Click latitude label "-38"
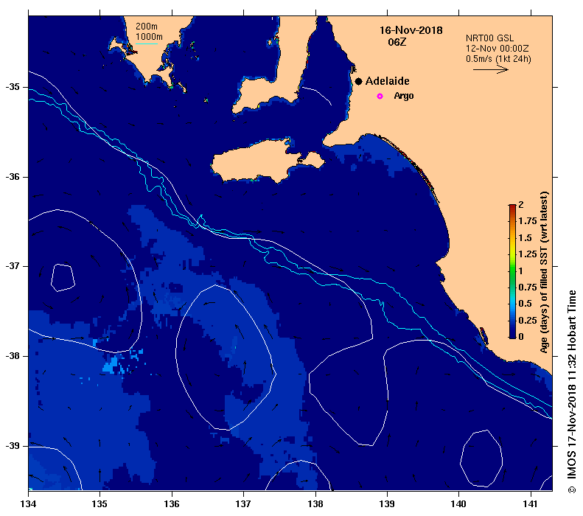 click(13, 356)
